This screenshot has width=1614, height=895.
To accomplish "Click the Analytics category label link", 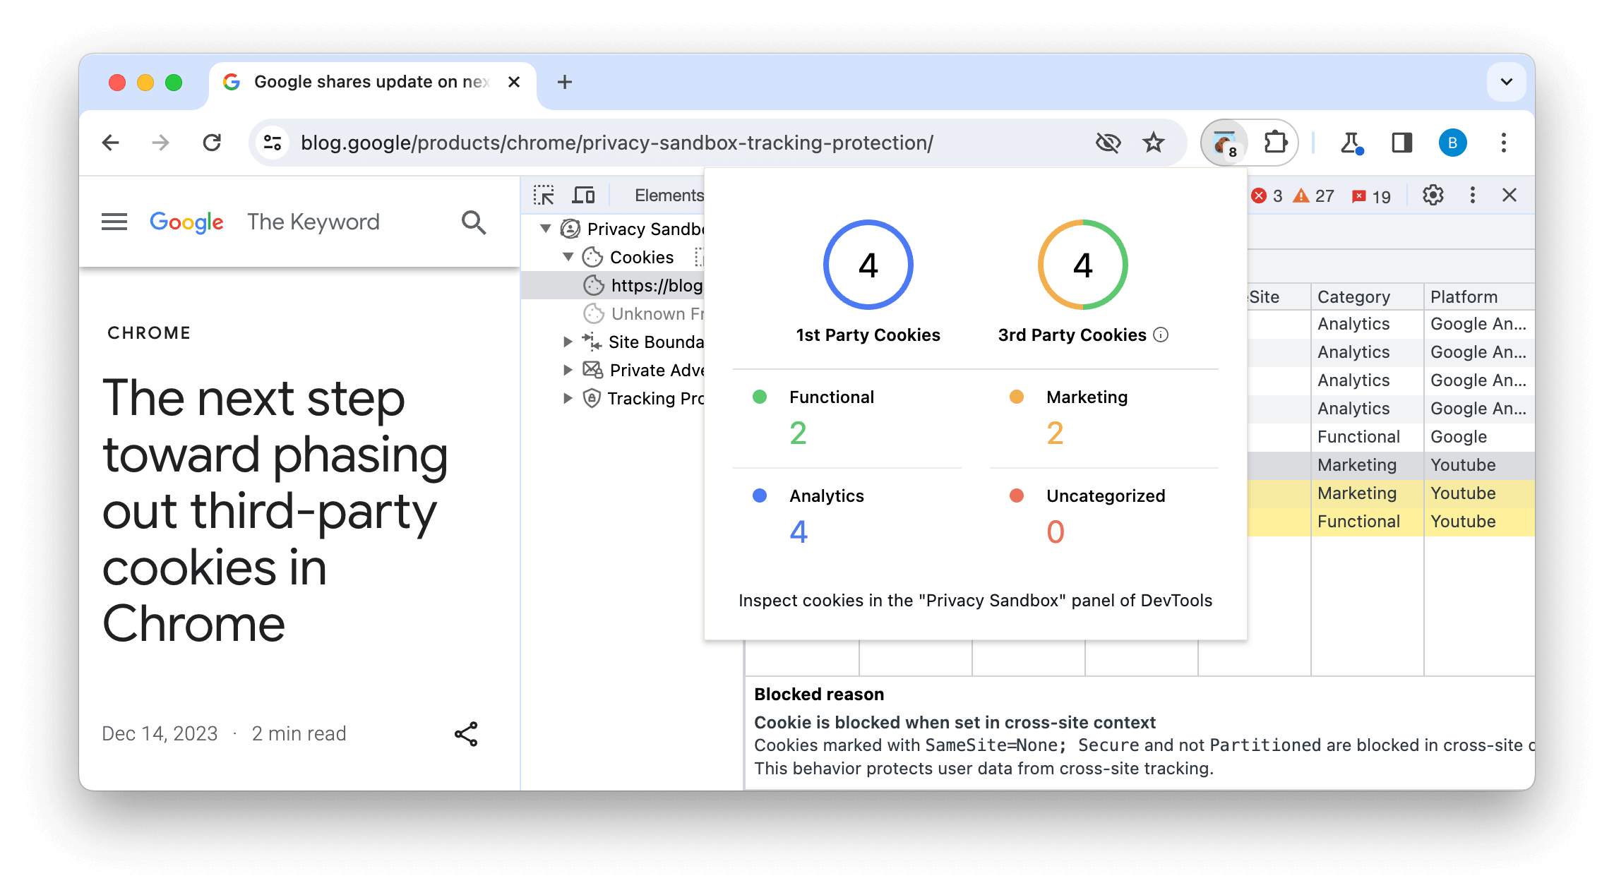I will (826, 496).
